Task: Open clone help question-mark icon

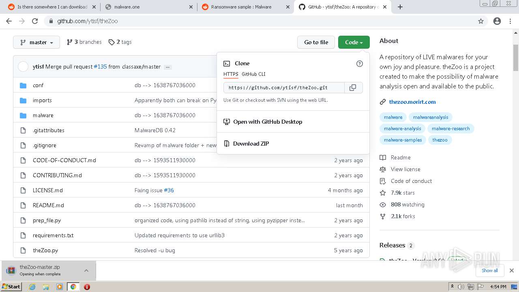Action: (x=359, y=64)
